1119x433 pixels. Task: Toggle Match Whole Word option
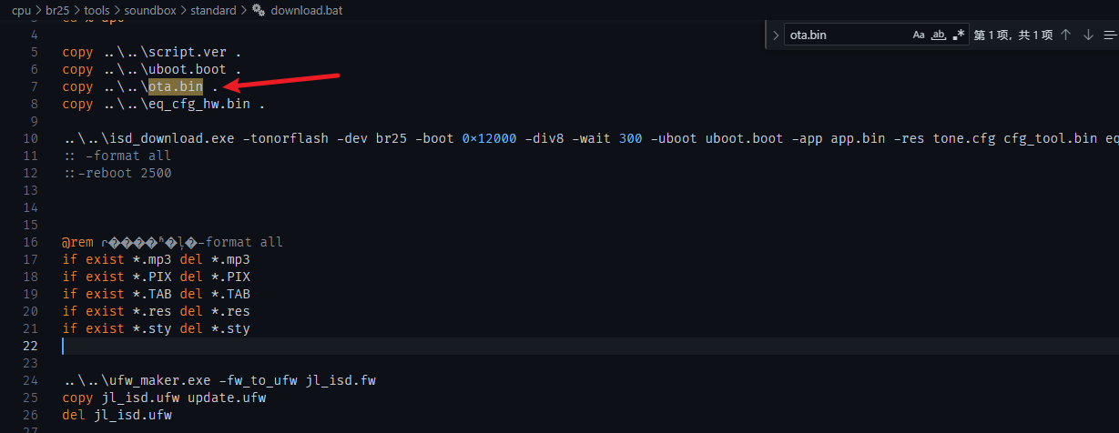tap(939, 35)
